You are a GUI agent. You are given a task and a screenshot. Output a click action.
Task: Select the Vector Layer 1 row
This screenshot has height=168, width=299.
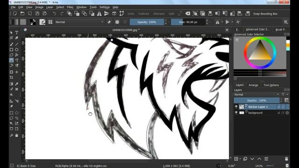coord(262,107)
